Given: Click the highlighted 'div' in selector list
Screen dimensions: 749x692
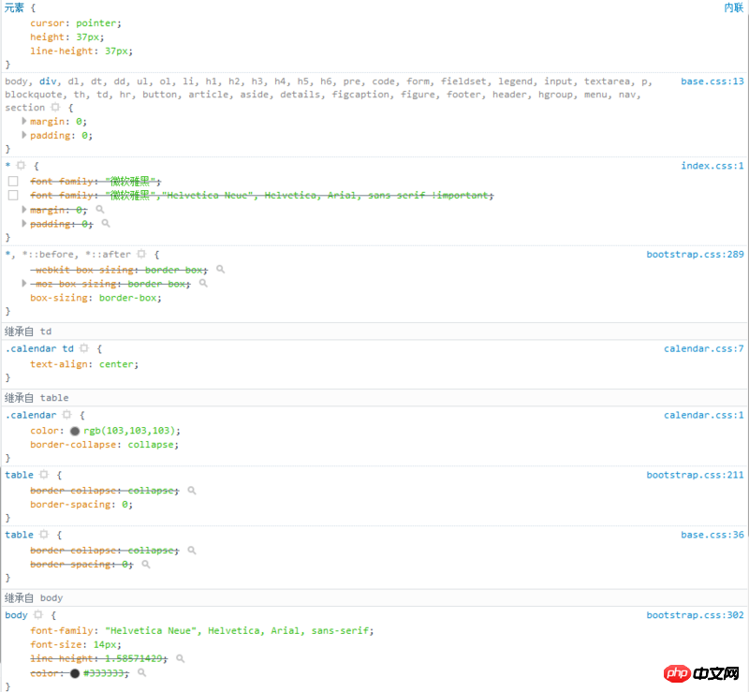Looking at the screenshot, I should pyautogui.click(x=48, y=81).
